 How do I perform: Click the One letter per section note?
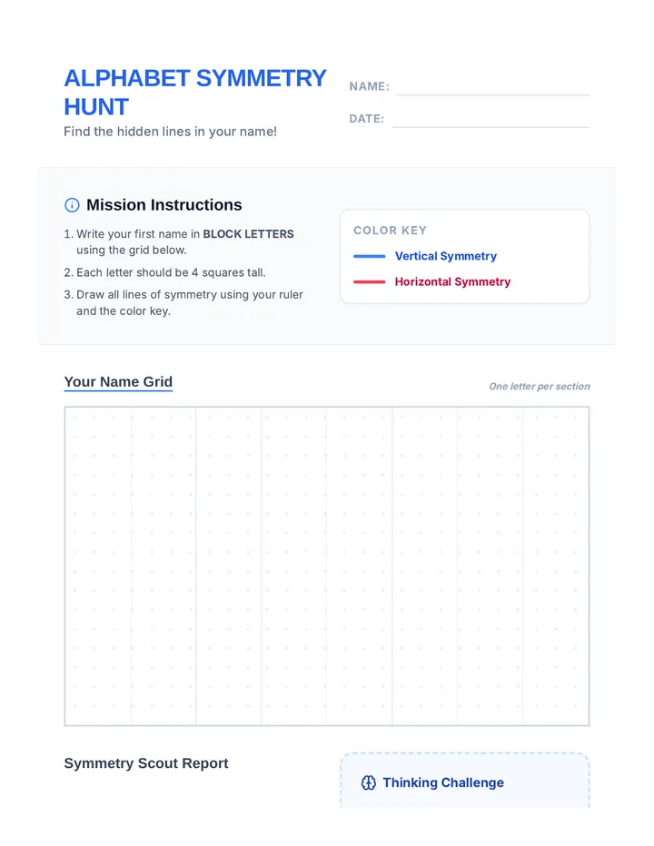click(x=540, y=387)
